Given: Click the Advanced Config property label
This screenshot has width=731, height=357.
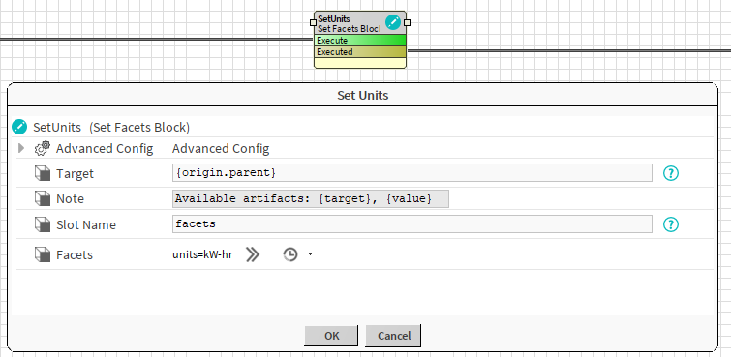Looking at the screenshot, I should pos(105,149).
